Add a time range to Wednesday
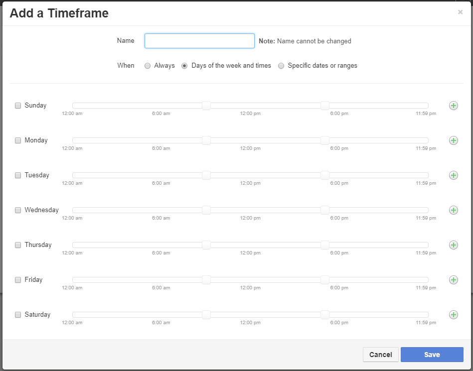This screenshot has height=371, width=473. [454, 210]
